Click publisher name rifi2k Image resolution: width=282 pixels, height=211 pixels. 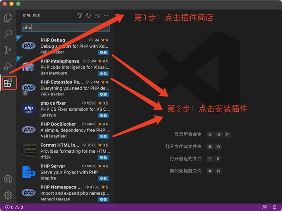(x=45, y=157)
